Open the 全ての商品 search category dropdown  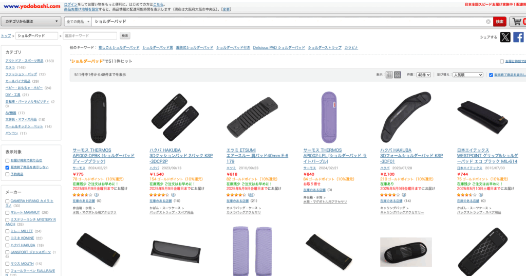coord(78,22)
